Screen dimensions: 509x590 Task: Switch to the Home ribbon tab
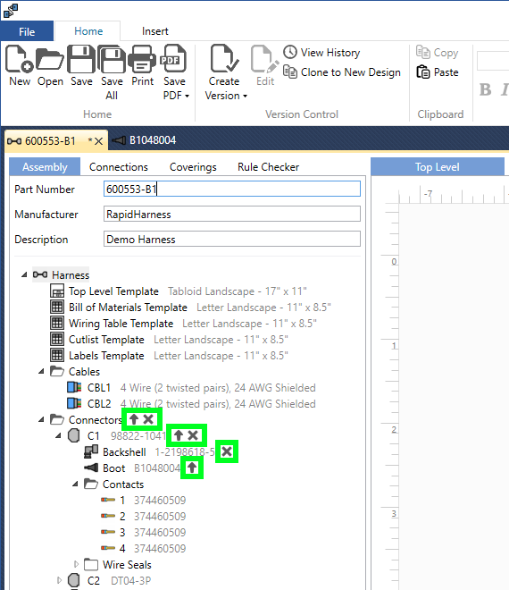click(x=88, y=31)
